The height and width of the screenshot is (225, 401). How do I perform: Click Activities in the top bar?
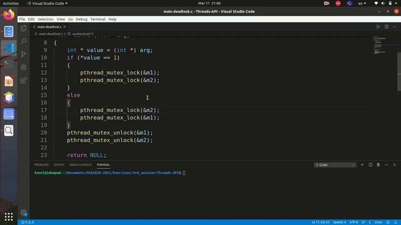pos(11,3)
